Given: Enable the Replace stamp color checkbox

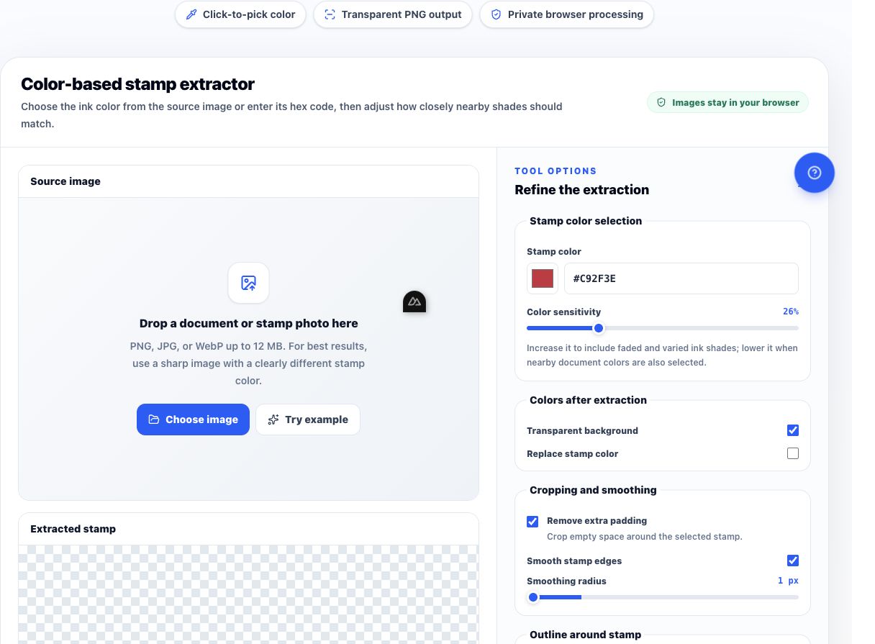Looking at the screenshot, I should 793,453.
